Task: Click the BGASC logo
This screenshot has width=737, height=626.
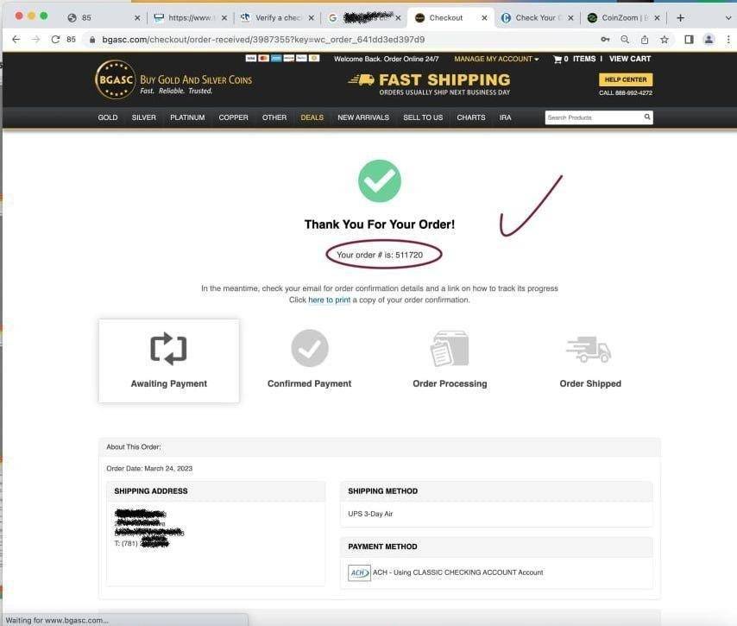Action: pyautogui.click(x=173, y=80)
